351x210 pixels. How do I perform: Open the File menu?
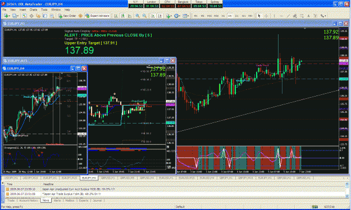coord(4,10)
